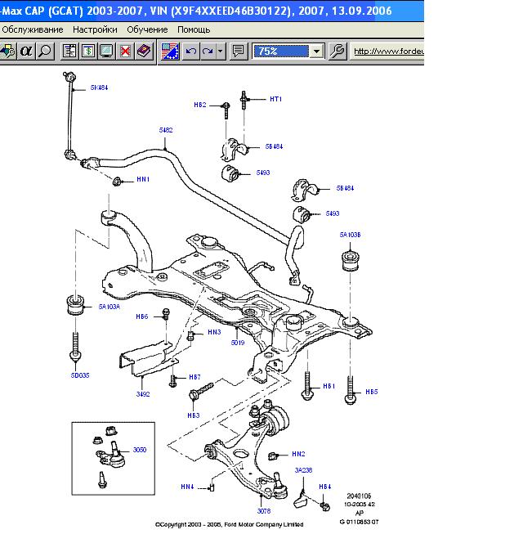This screenshot has height=543, width=523.
Task: Click the undo back arrow icon
Action: click(x=190, y=52)
